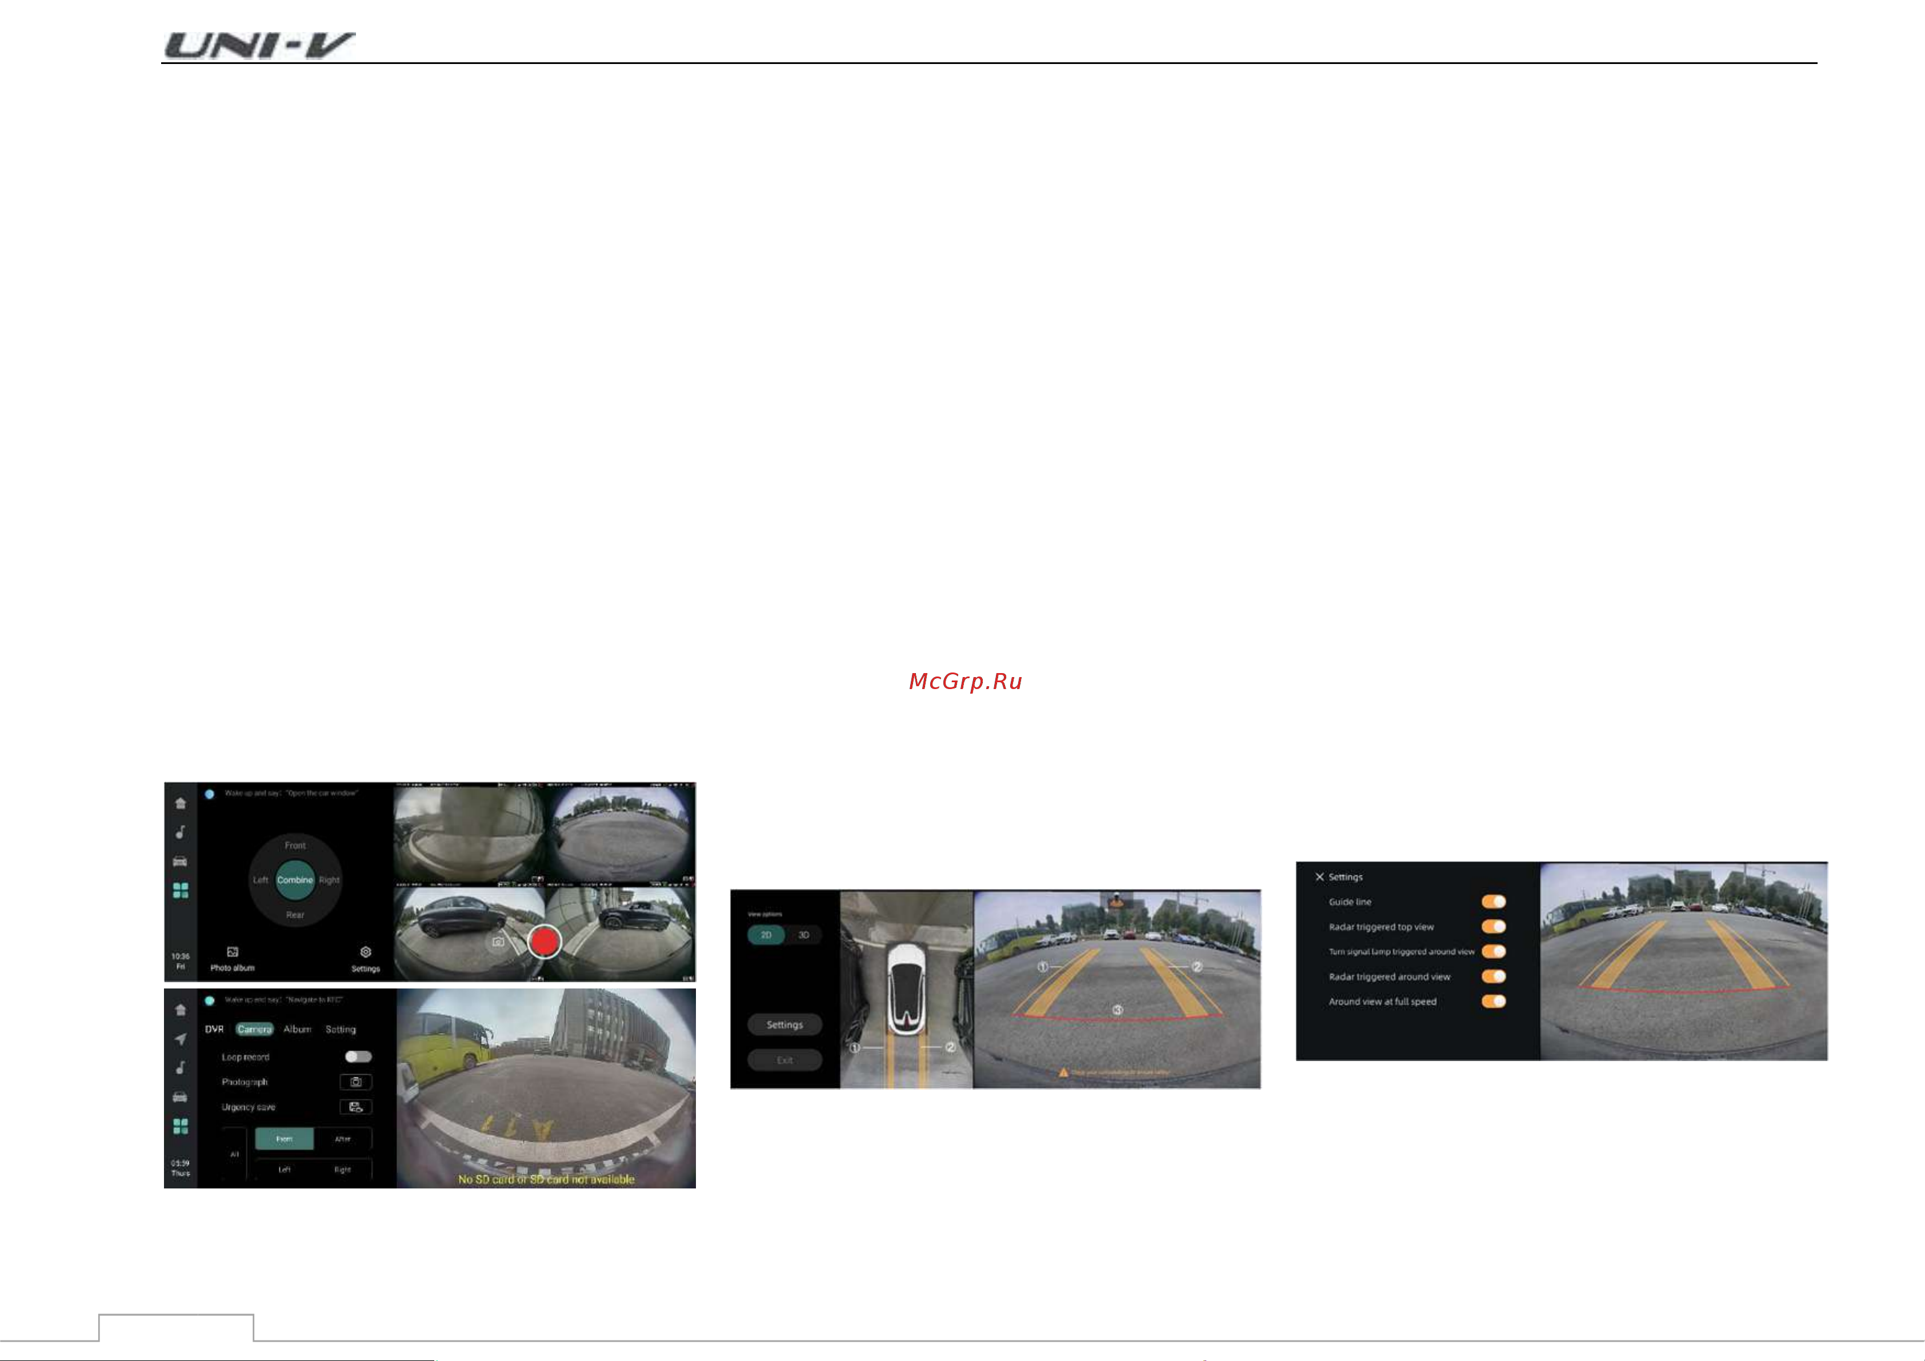The height and width of the screenshot is (1361, 1925).
Task: Toggle the Loop record switch
Action: pos(358,1056)
